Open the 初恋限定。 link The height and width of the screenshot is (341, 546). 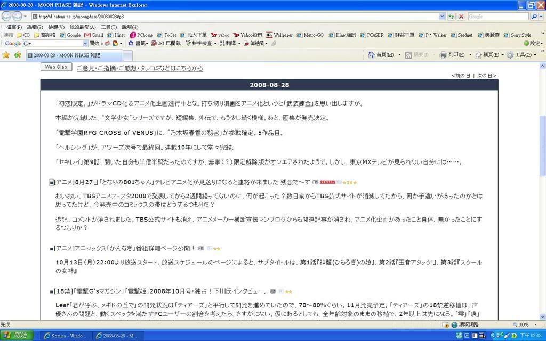(73, 103)
